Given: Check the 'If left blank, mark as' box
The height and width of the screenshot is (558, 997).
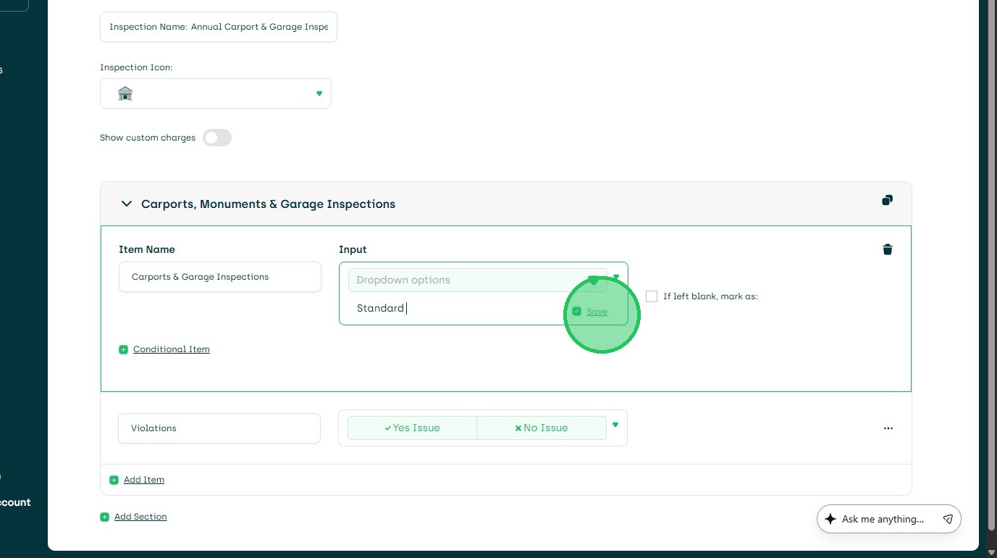Looking at the screenshot, I should pos(652,296).
